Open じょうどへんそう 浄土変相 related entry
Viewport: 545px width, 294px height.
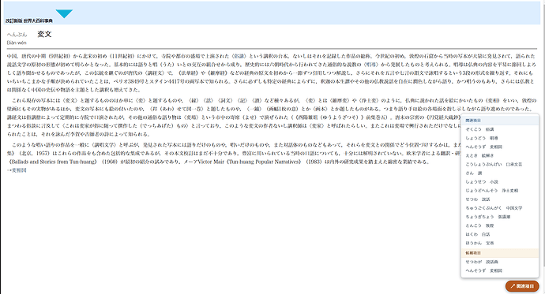pyautogui.click(x=492, y=191)
